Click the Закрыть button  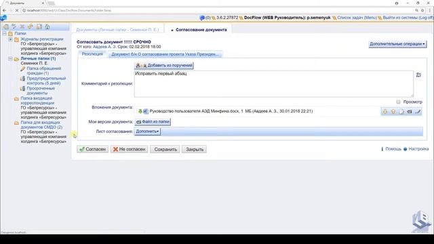click(x=195, y=149)
